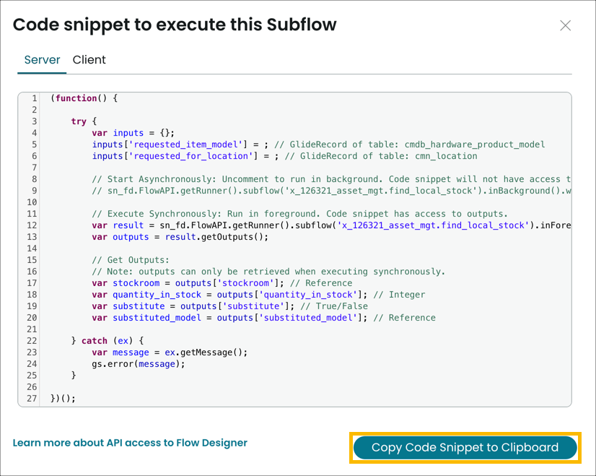
Task: Close the Code snippet dialog via the X icon
Action: (565, 25)
